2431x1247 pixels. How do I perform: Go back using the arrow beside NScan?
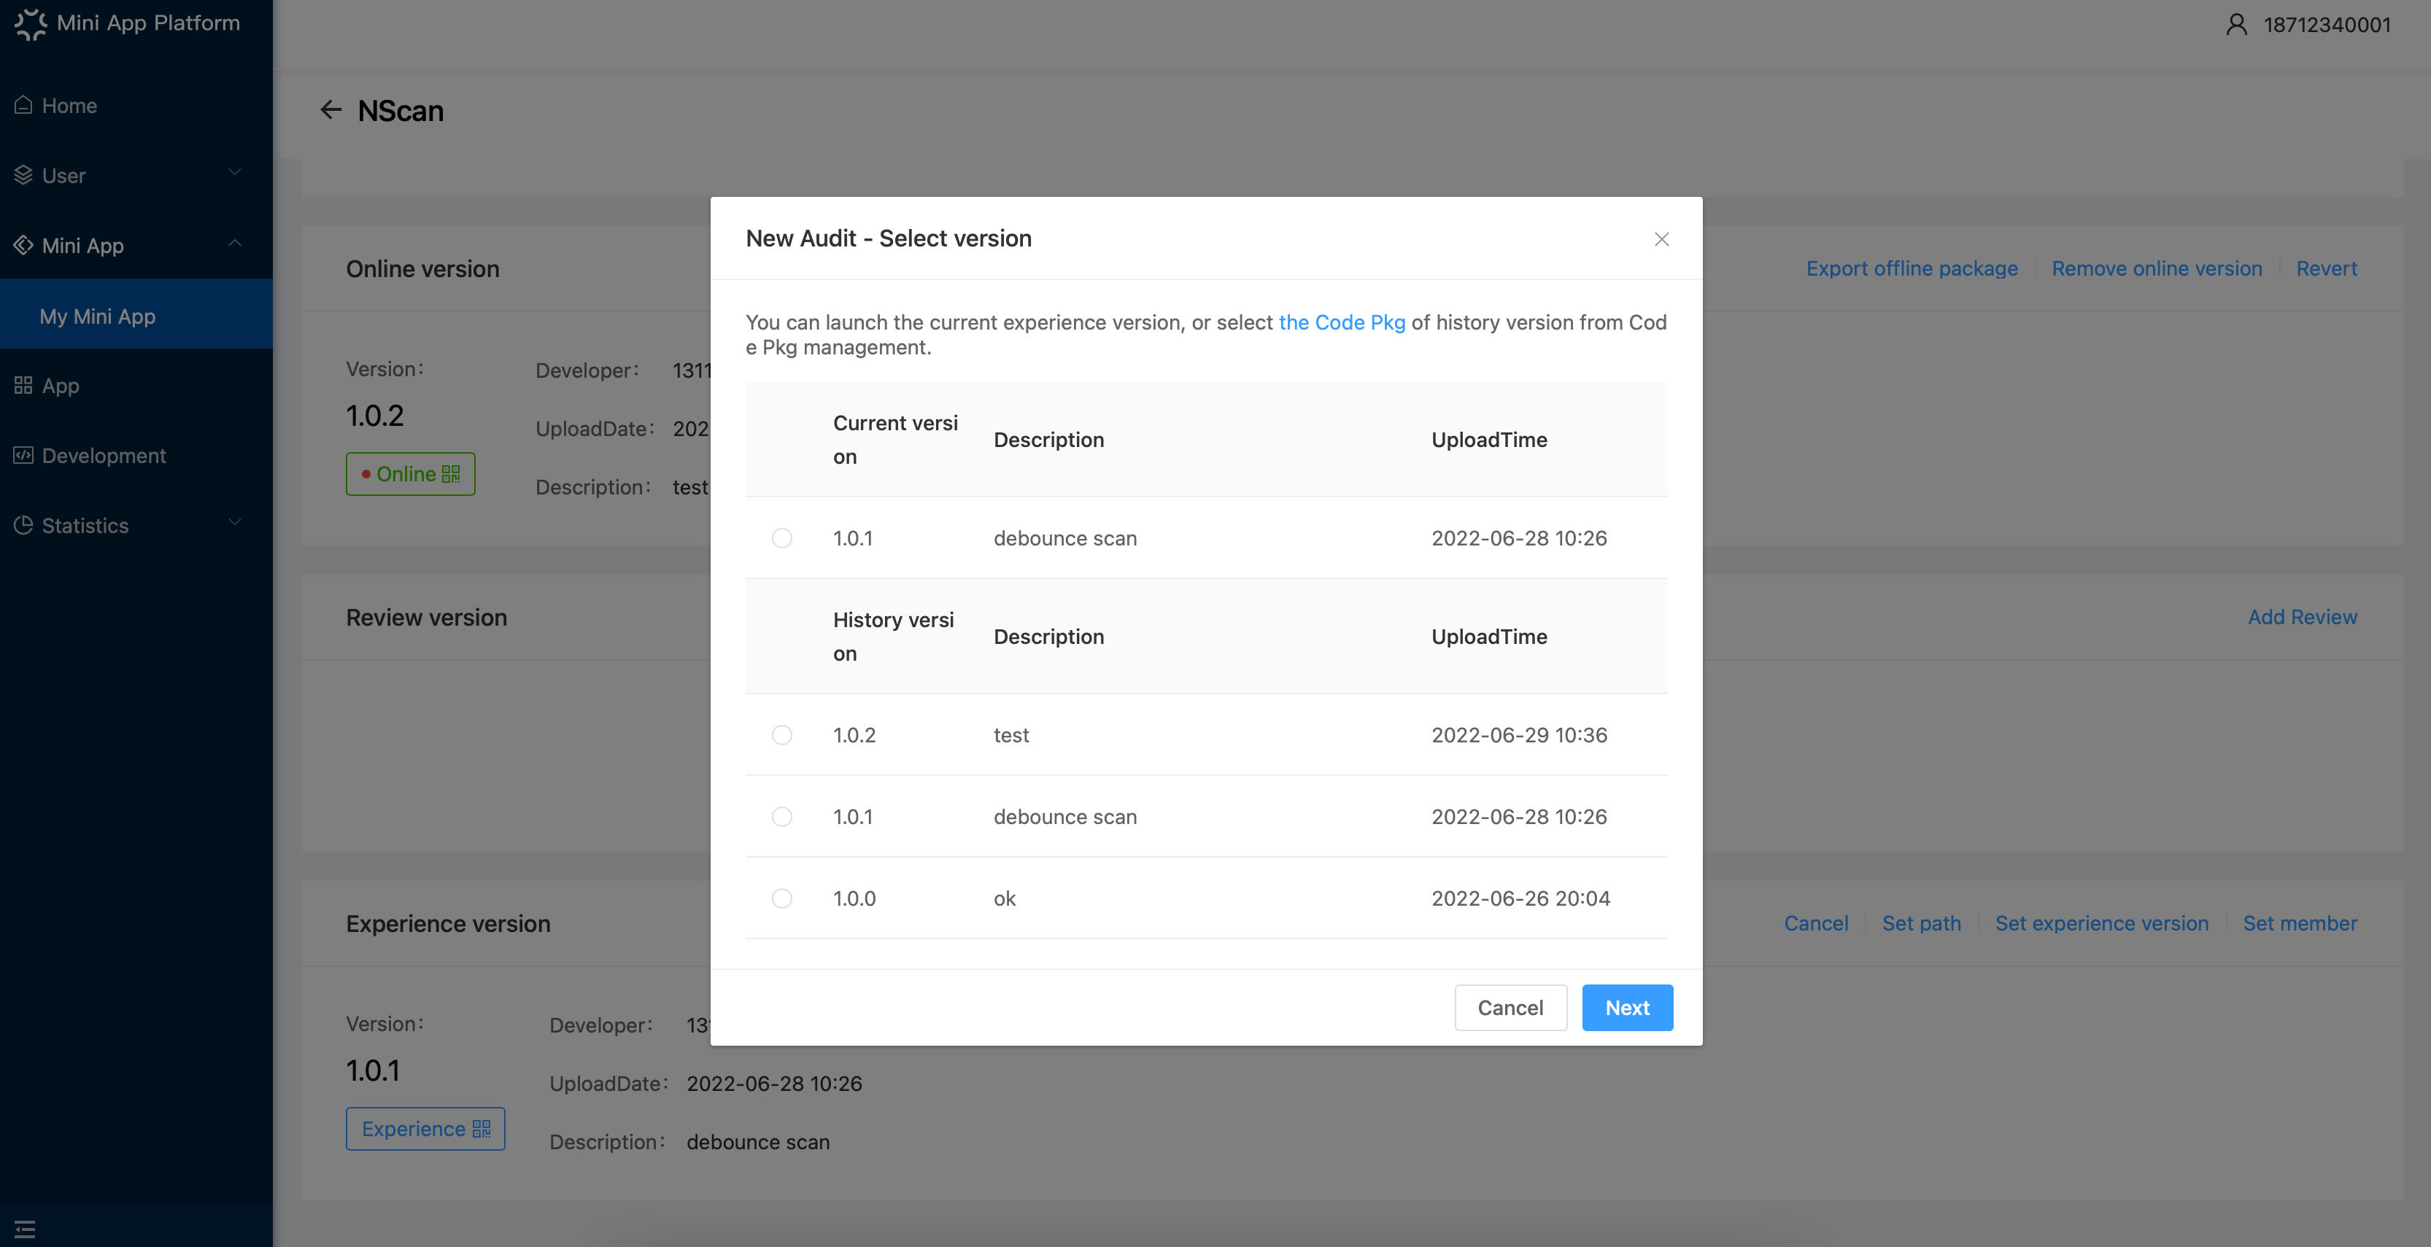tap(331, 109)
